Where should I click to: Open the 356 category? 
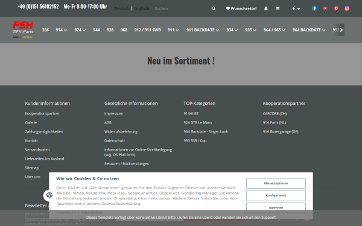click(x=45, y=30)
